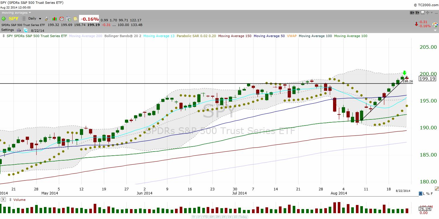Open the yellow sticky note icon

[76, 19]
